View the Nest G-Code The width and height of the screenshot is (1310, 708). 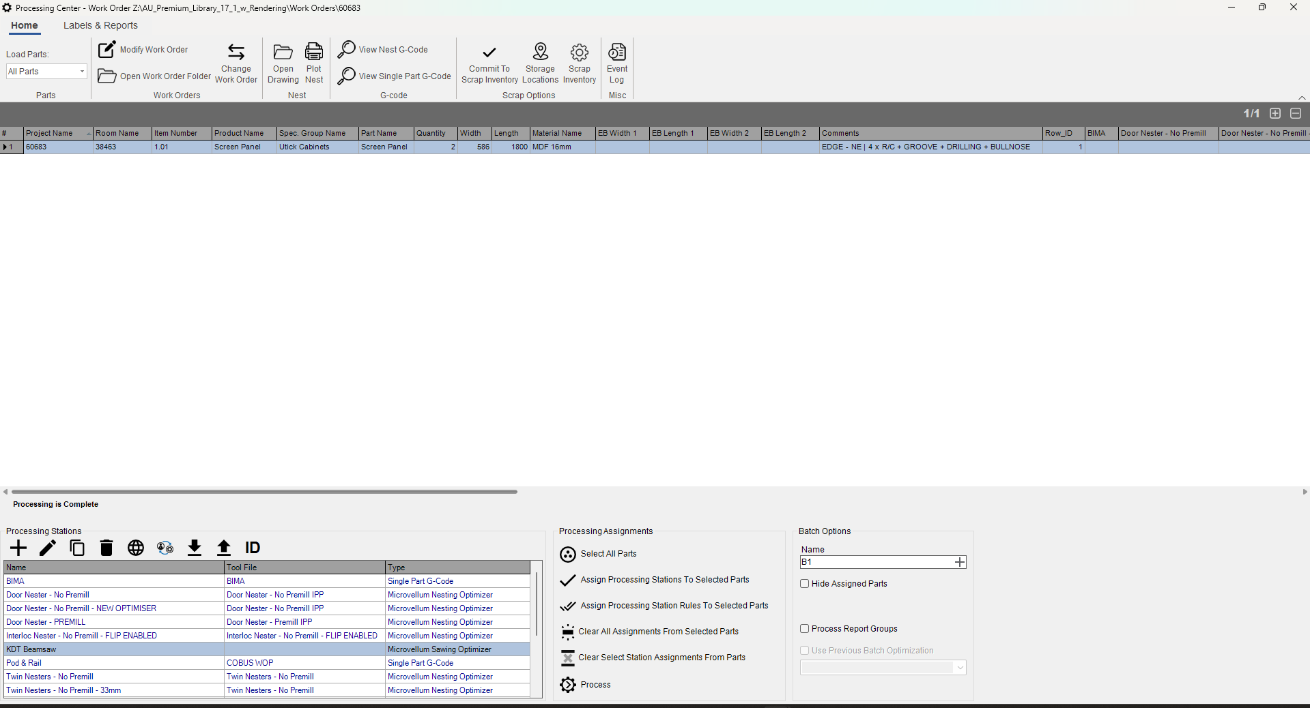[x=383, y=49]
